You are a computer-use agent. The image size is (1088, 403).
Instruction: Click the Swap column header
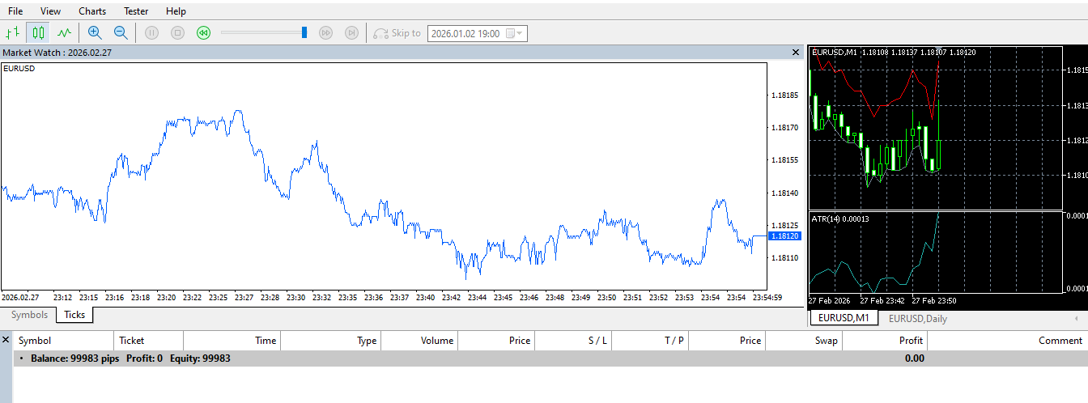pyautogui.click(x=804, y=341)
